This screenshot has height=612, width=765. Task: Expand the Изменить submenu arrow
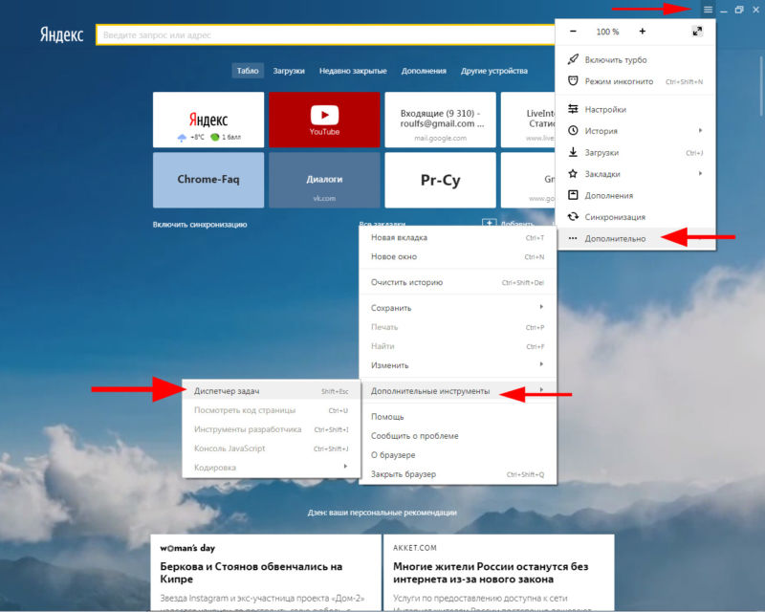[x=541, y=364]
